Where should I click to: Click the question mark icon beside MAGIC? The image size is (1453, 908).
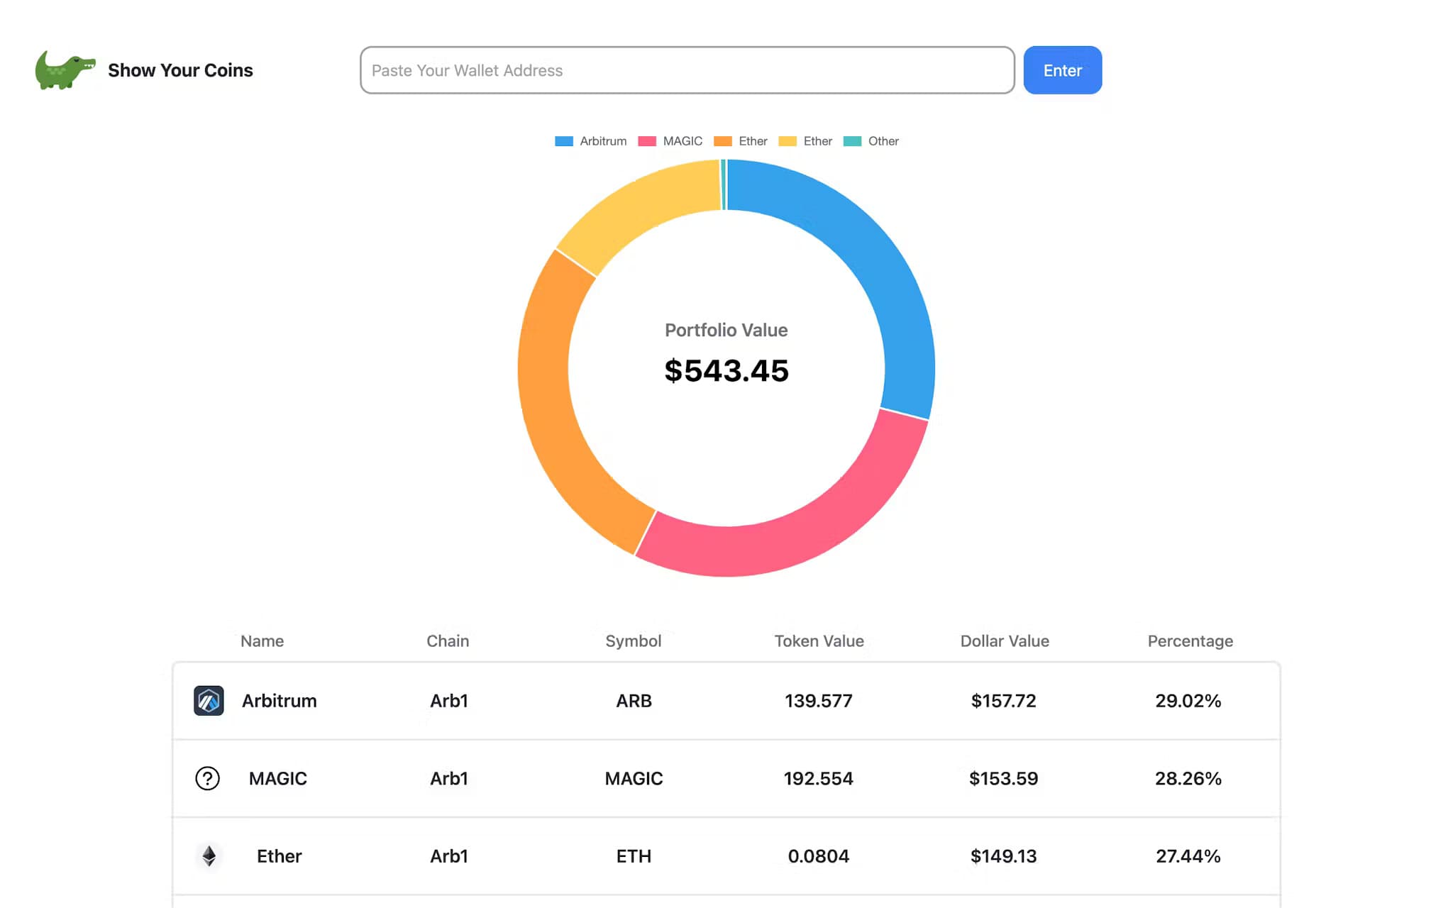coord(206,778)
